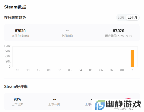Click the Steam好评率 section title
This screenshot has height=112, width=144.
[16, 86]
